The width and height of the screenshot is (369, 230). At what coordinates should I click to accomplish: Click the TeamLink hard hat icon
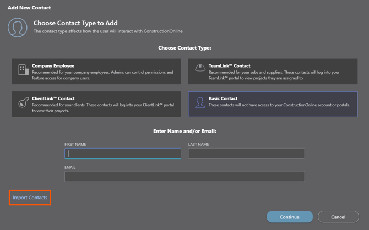coord(200,68)
